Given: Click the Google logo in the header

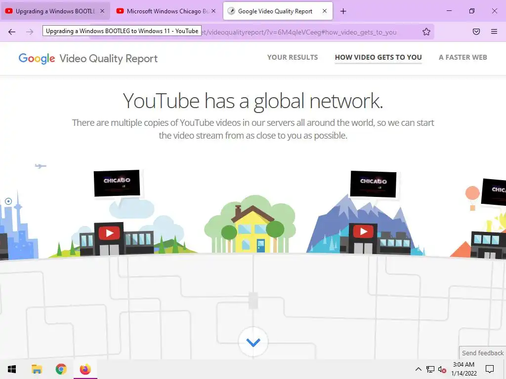Looking at the screenshot, I should 37,59.
